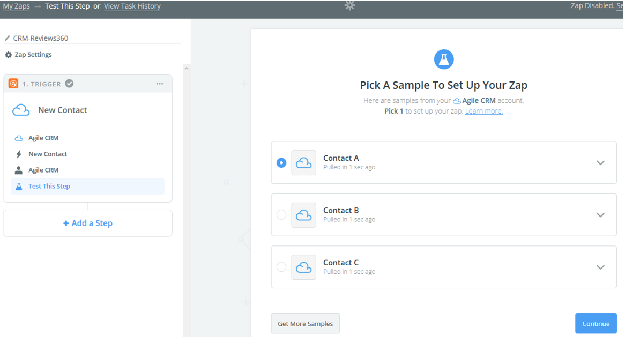Click the lightning bolt icon for New Contact
The width and height of the screenshot is (625, 343).
(x=19, y=154)
